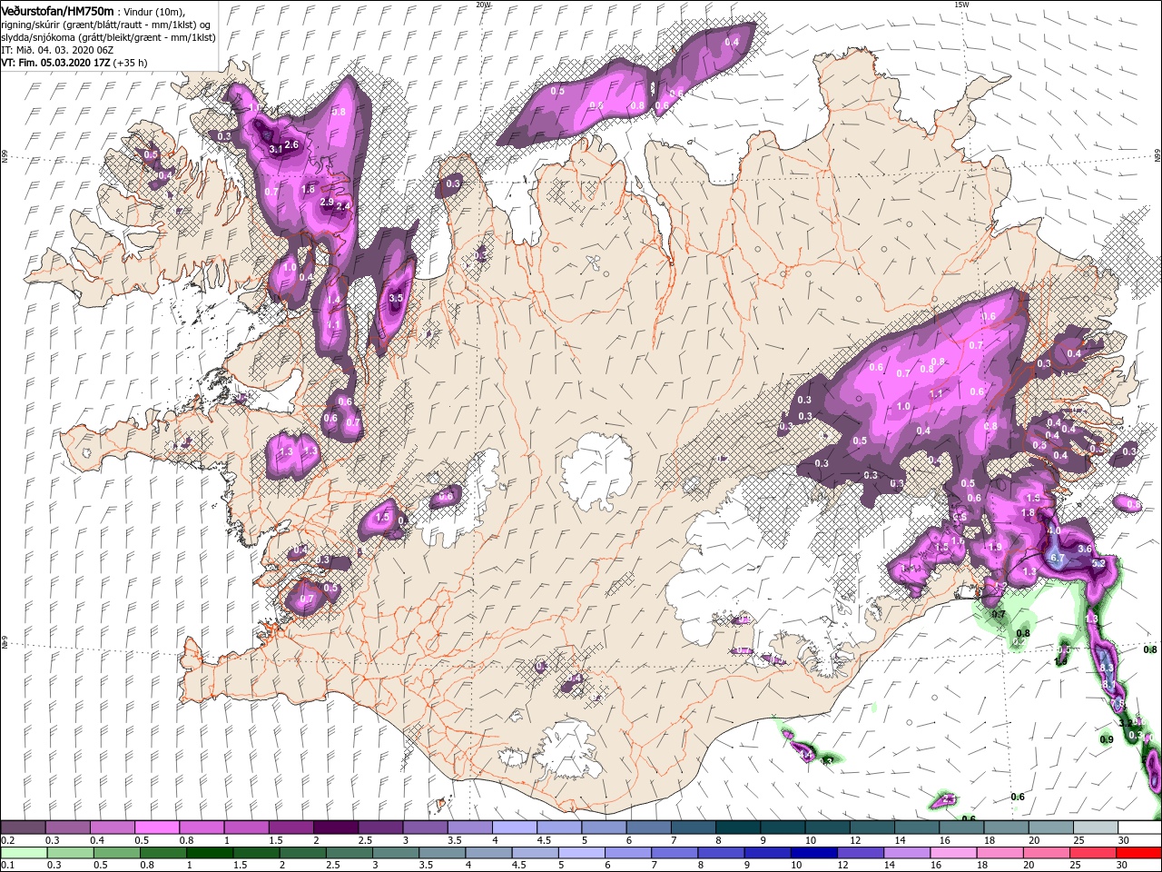Click the 20W longitude label at top
1162x872 pixels.
click(x=483, y=5)
